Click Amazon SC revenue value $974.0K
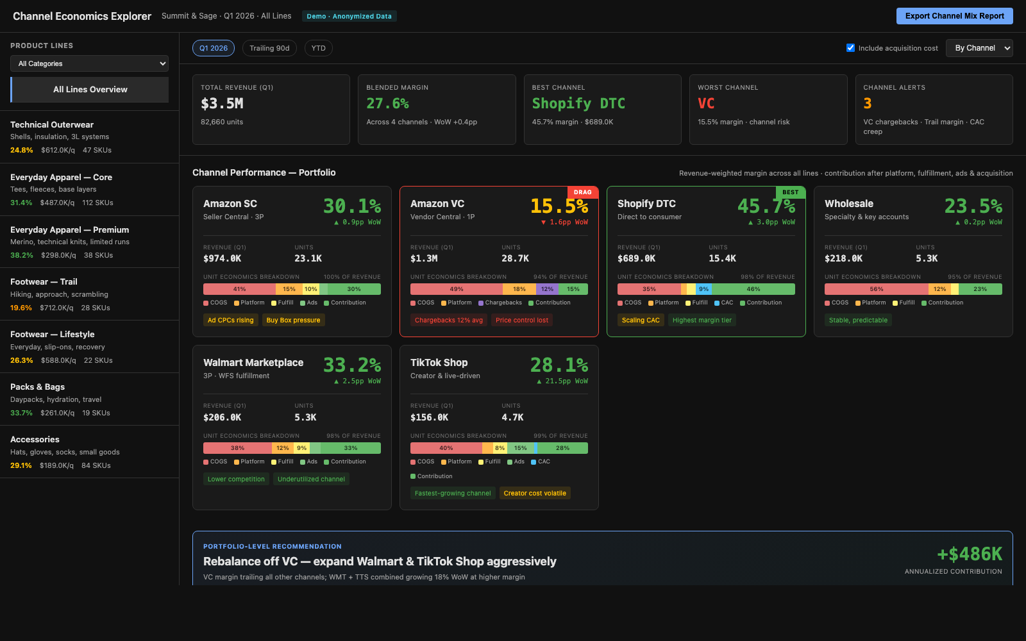1026x641 pixels. [223, 258]
